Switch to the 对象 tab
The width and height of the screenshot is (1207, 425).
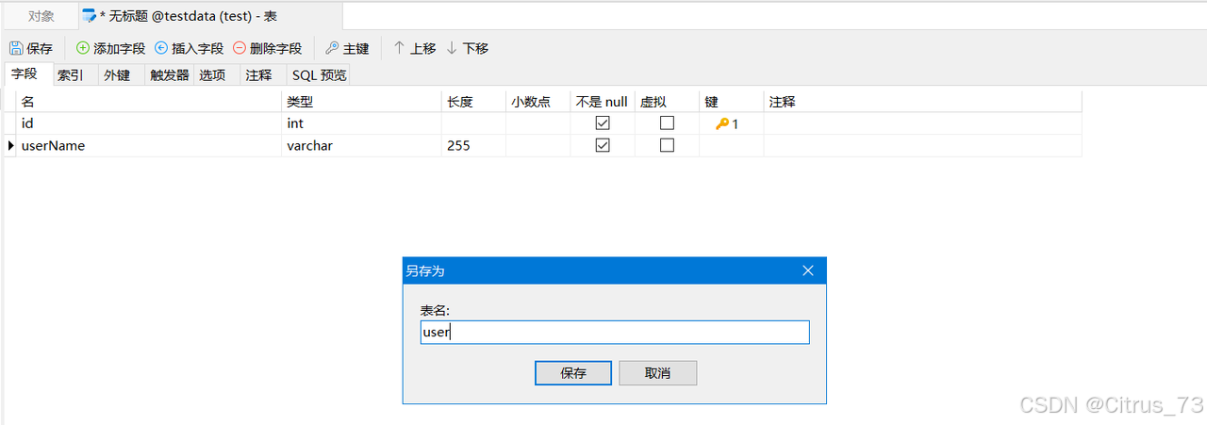(x=41, y=16)
